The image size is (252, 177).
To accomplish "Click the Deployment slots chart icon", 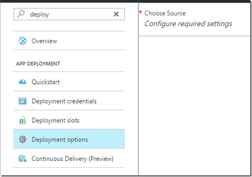I will 23,120.
